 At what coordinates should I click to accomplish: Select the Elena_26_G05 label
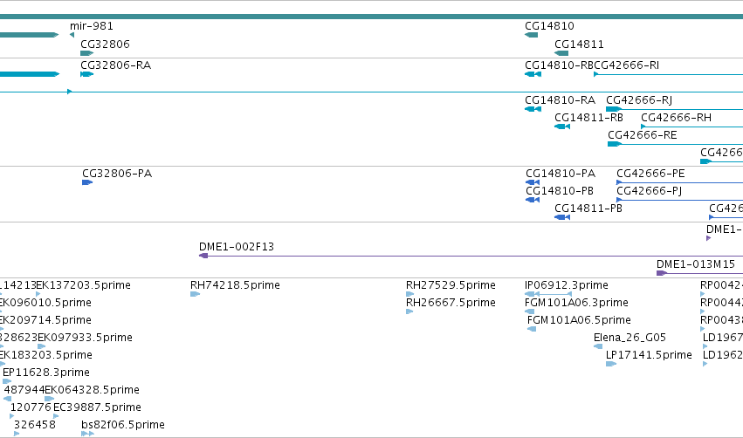[x=629, y=338]
